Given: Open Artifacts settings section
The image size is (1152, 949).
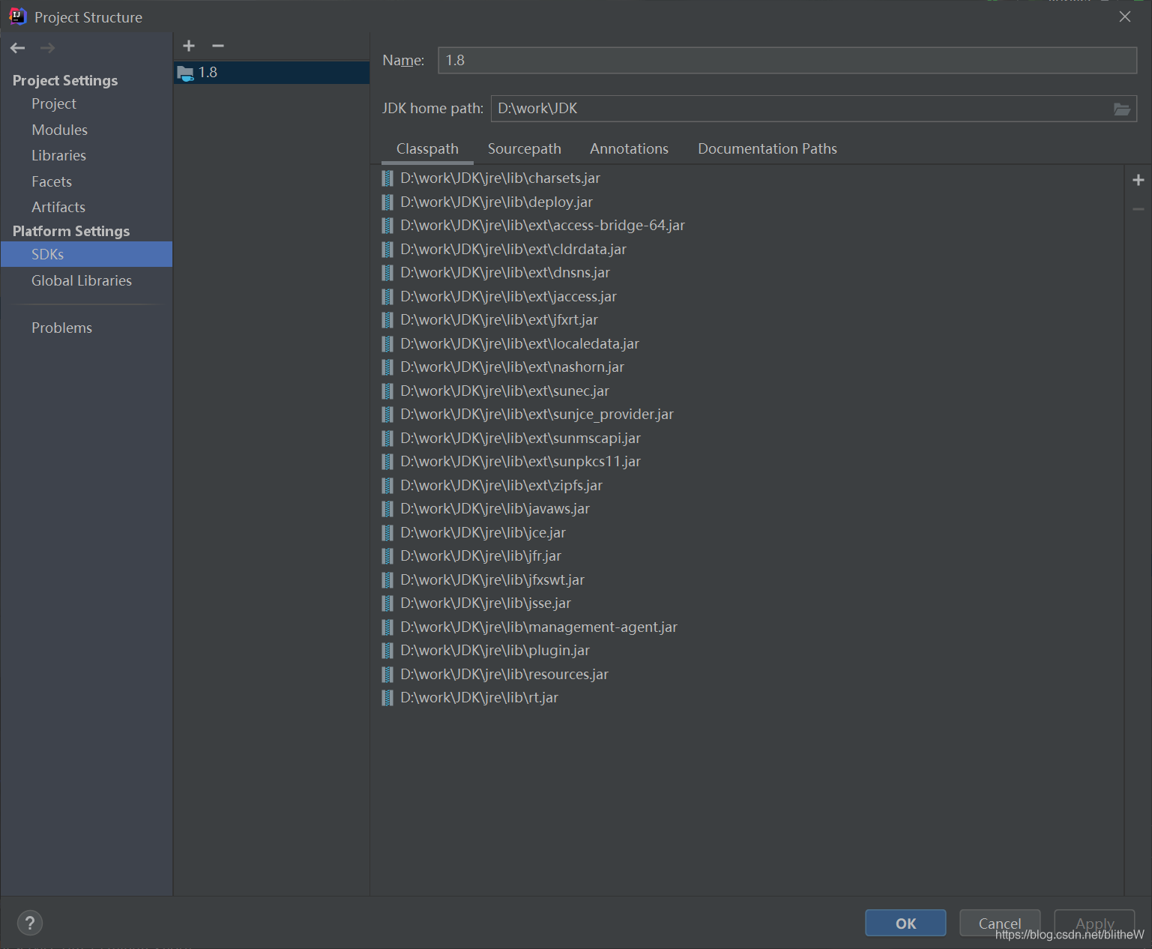Looking at the screenshot, I should pos(58,207).
